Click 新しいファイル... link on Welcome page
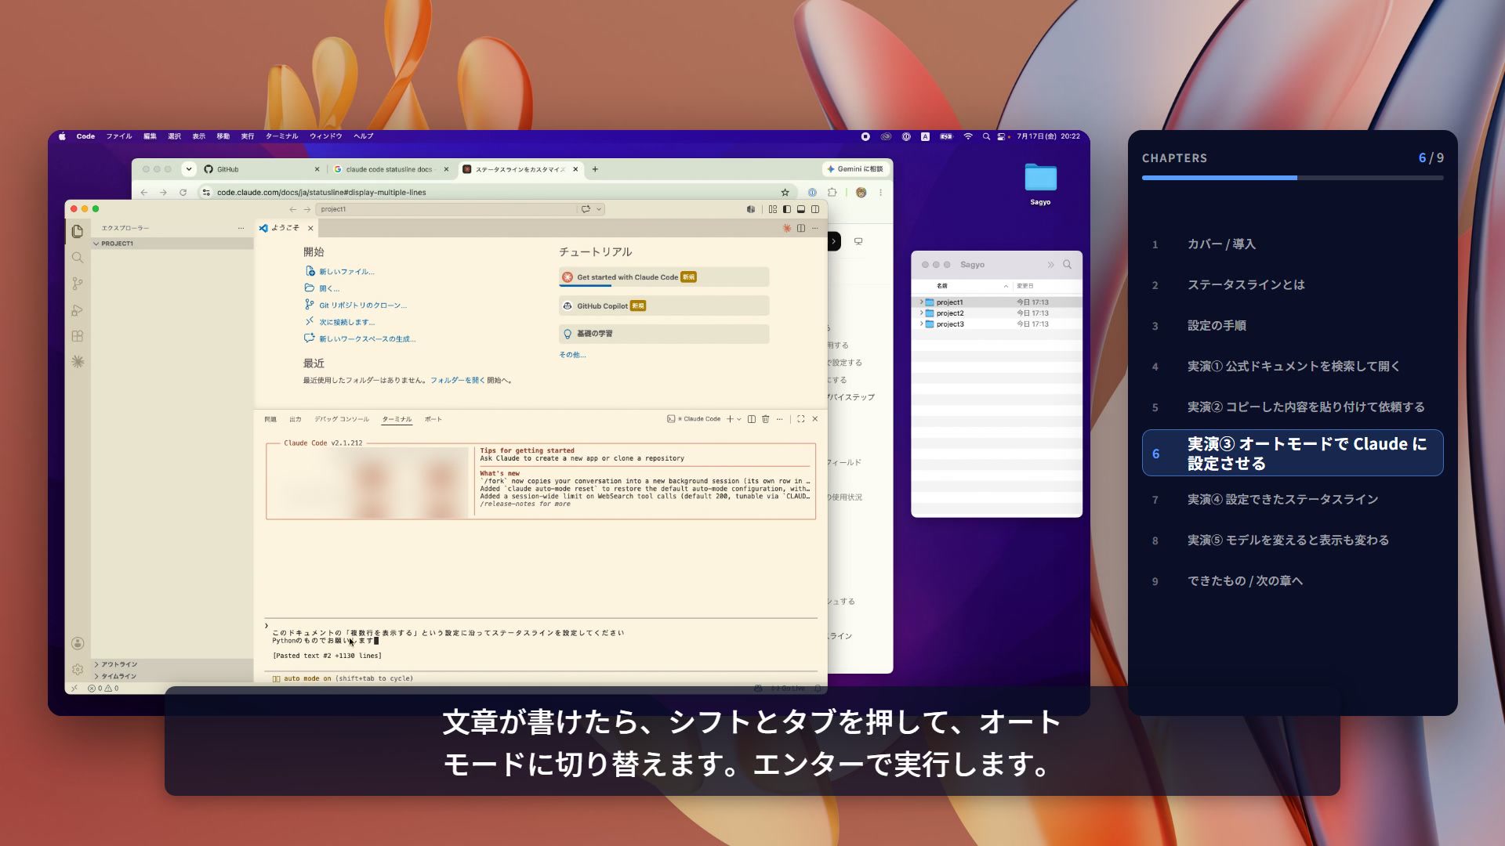1505x846 pixels. point(346,272)
